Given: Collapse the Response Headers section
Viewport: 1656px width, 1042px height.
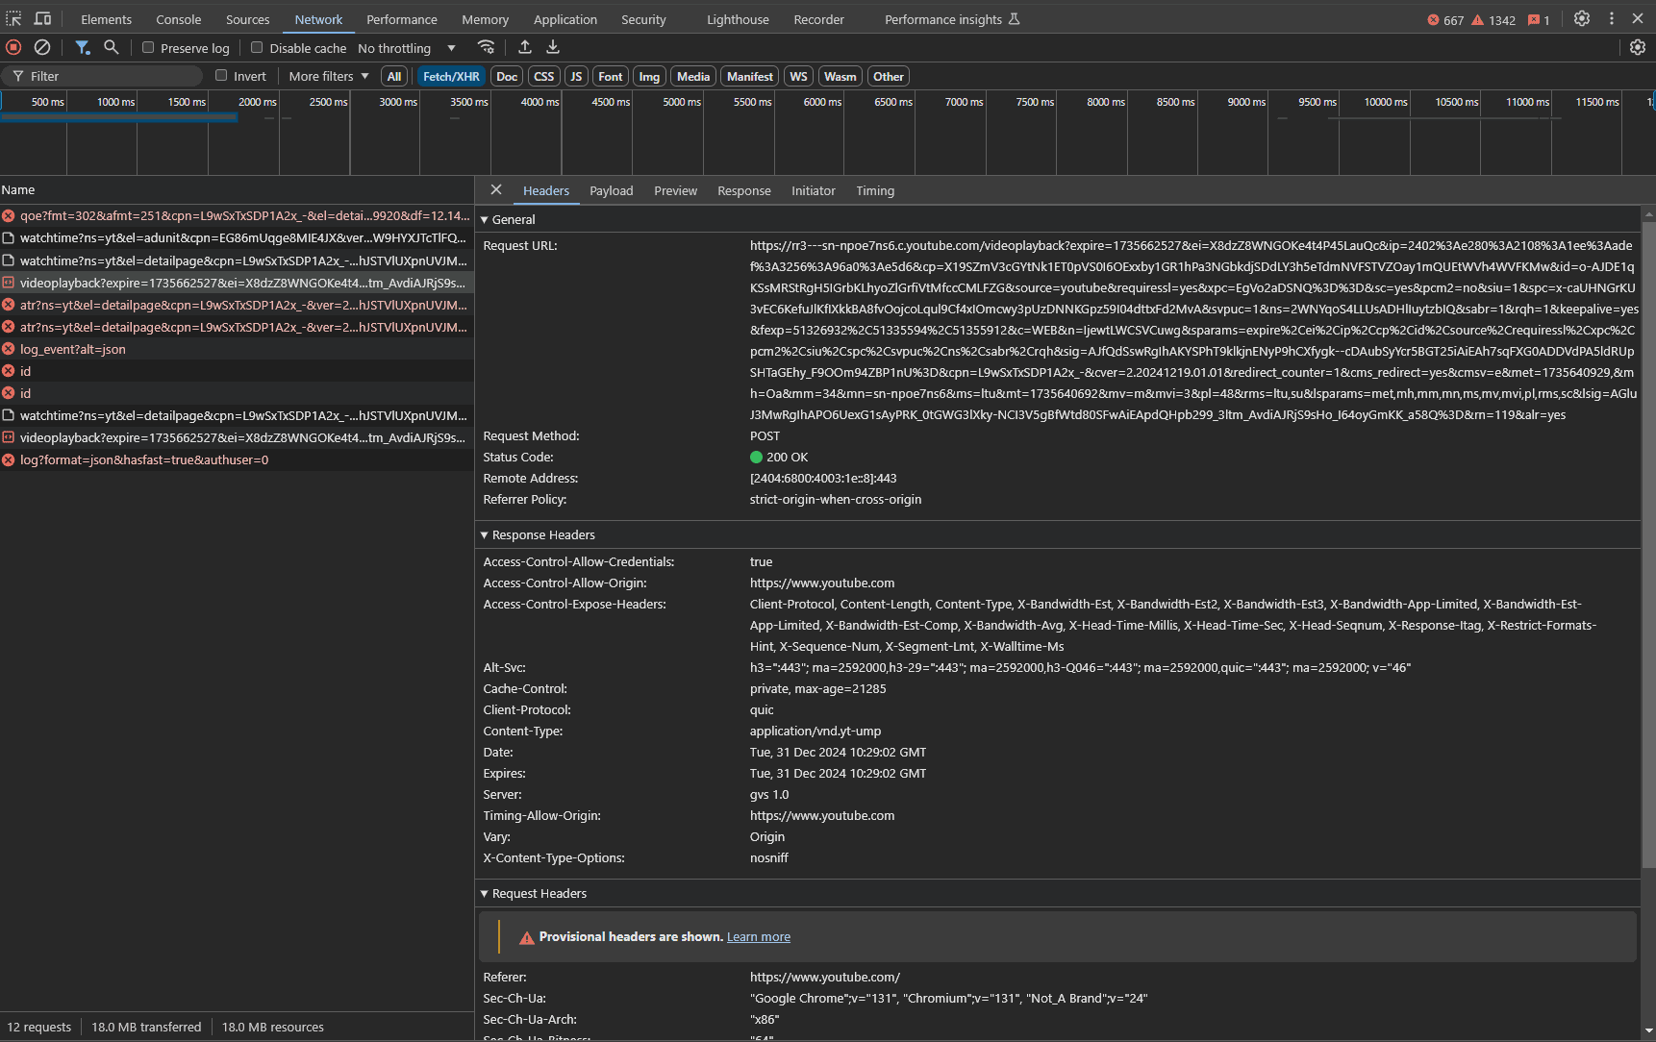Looking at the screenshot, I should 485,535.
